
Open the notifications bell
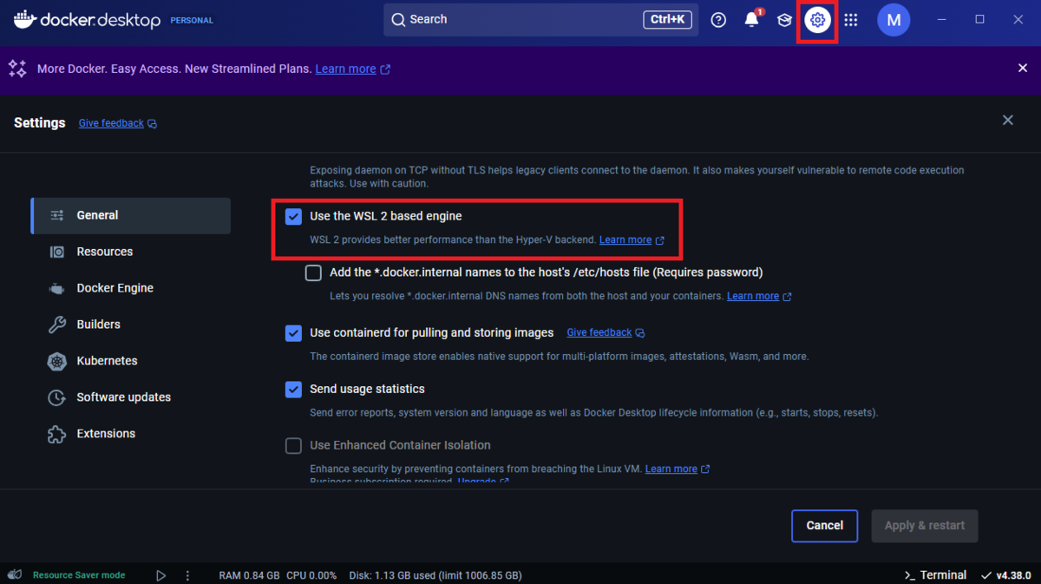pyautogui.click(x=752, y=20)
